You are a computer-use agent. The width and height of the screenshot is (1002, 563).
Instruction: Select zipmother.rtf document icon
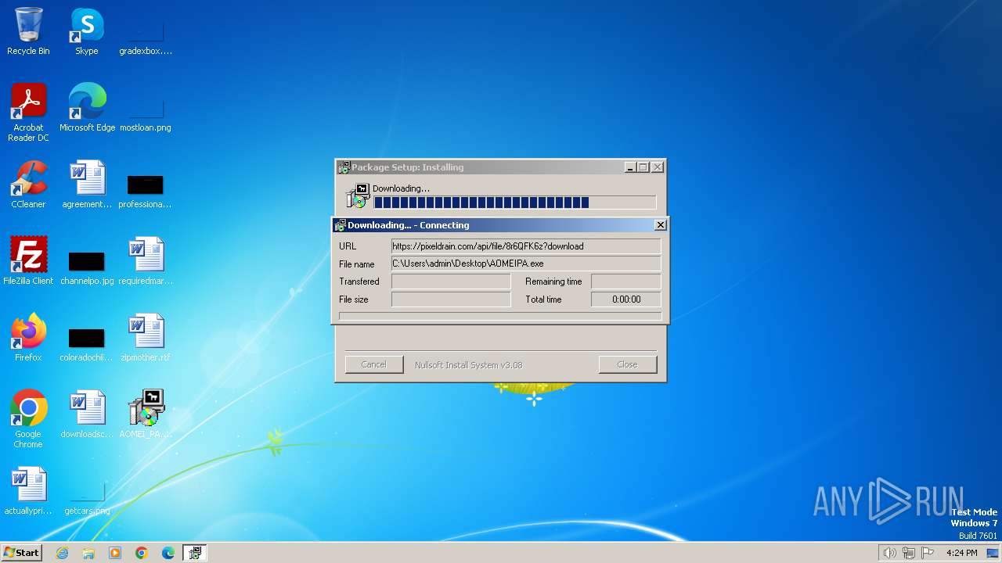tap(146, 338)
